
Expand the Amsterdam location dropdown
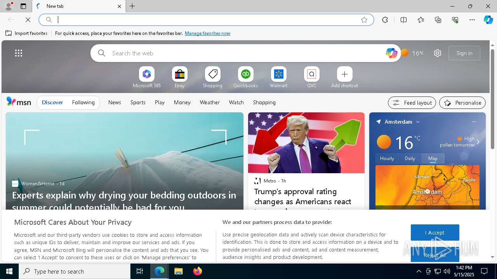coord(418,122)
